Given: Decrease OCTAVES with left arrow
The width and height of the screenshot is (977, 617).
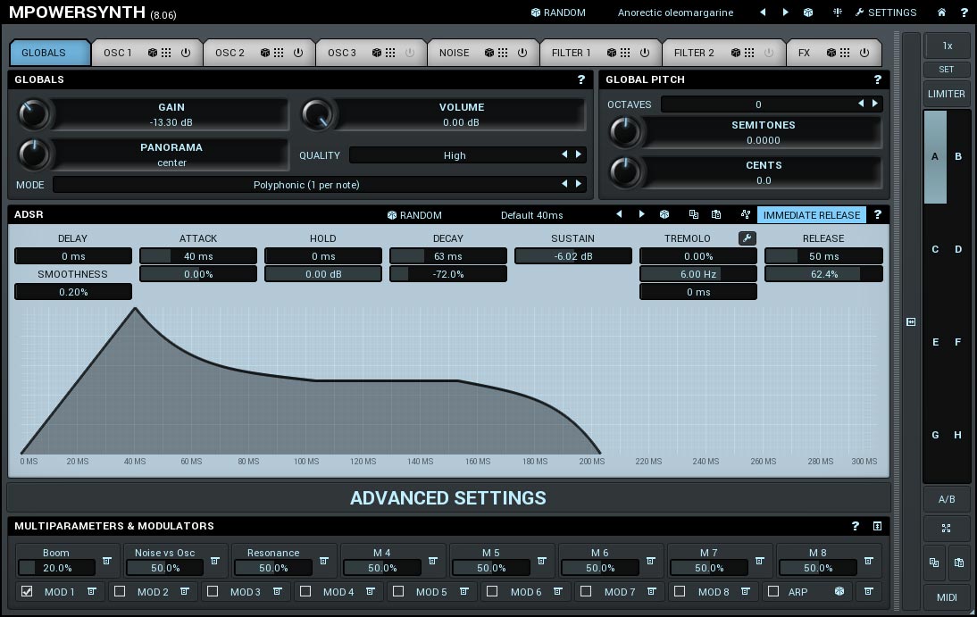Looking at the screenshot, I should point(861,104).
